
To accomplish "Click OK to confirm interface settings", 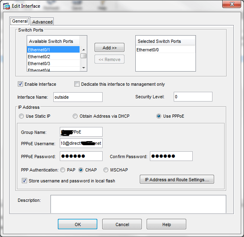I will pyautogui.click(x=78, y=224).
